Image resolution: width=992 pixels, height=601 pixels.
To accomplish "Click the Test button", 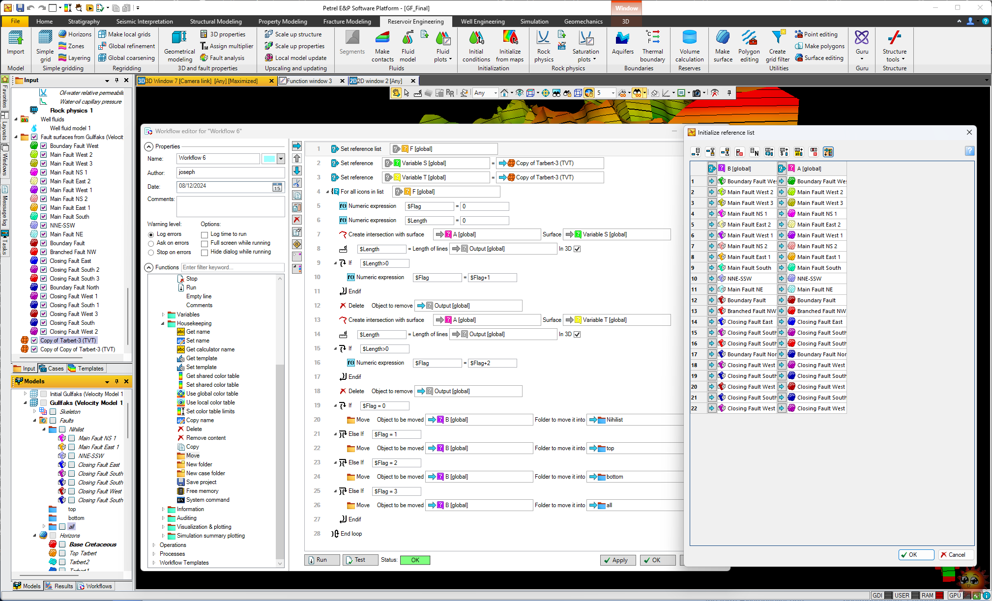I will 360,560.
